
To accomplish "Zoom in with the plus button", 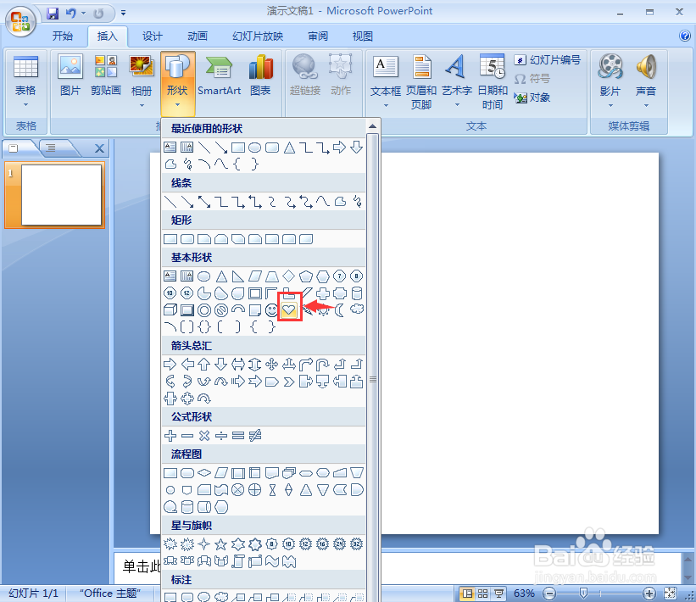I will (x=649, y=594).
